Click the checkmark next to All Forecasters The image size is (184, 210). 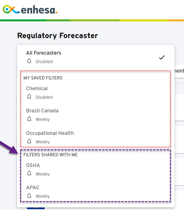point(162,57)
